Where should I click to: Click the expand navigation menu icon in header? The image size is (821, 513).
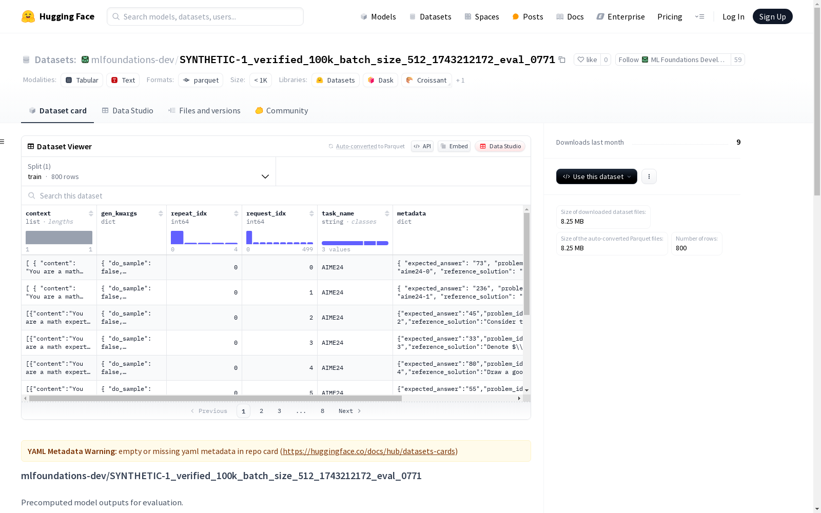pos(699,16)
